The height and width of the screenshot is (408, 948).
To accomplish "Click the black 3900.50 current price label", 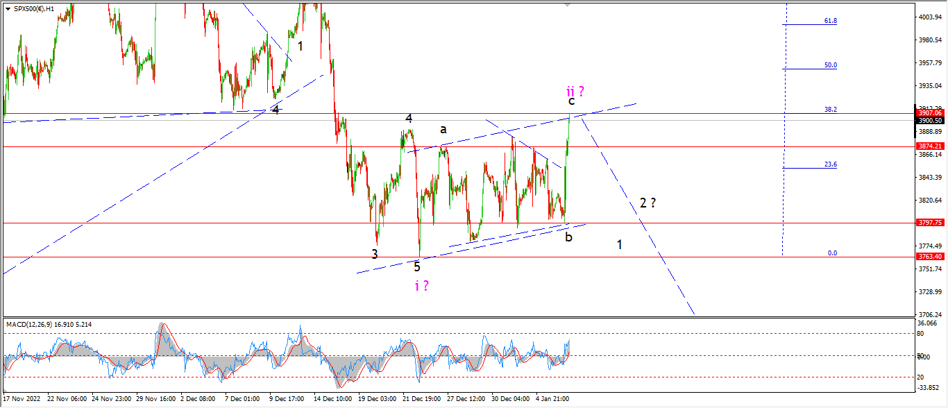I will click(x=929, y=120).
